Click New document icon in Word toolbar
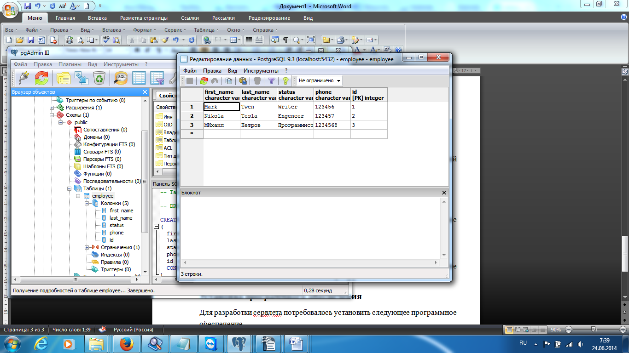Viewport: 629px width, 353px height. pyautogui.click(x=8, y=40)
